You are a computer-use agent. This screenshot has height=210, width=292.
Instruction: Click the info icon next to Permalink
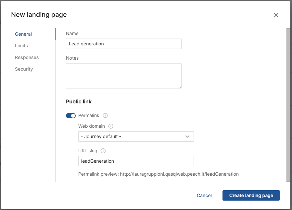105,116
